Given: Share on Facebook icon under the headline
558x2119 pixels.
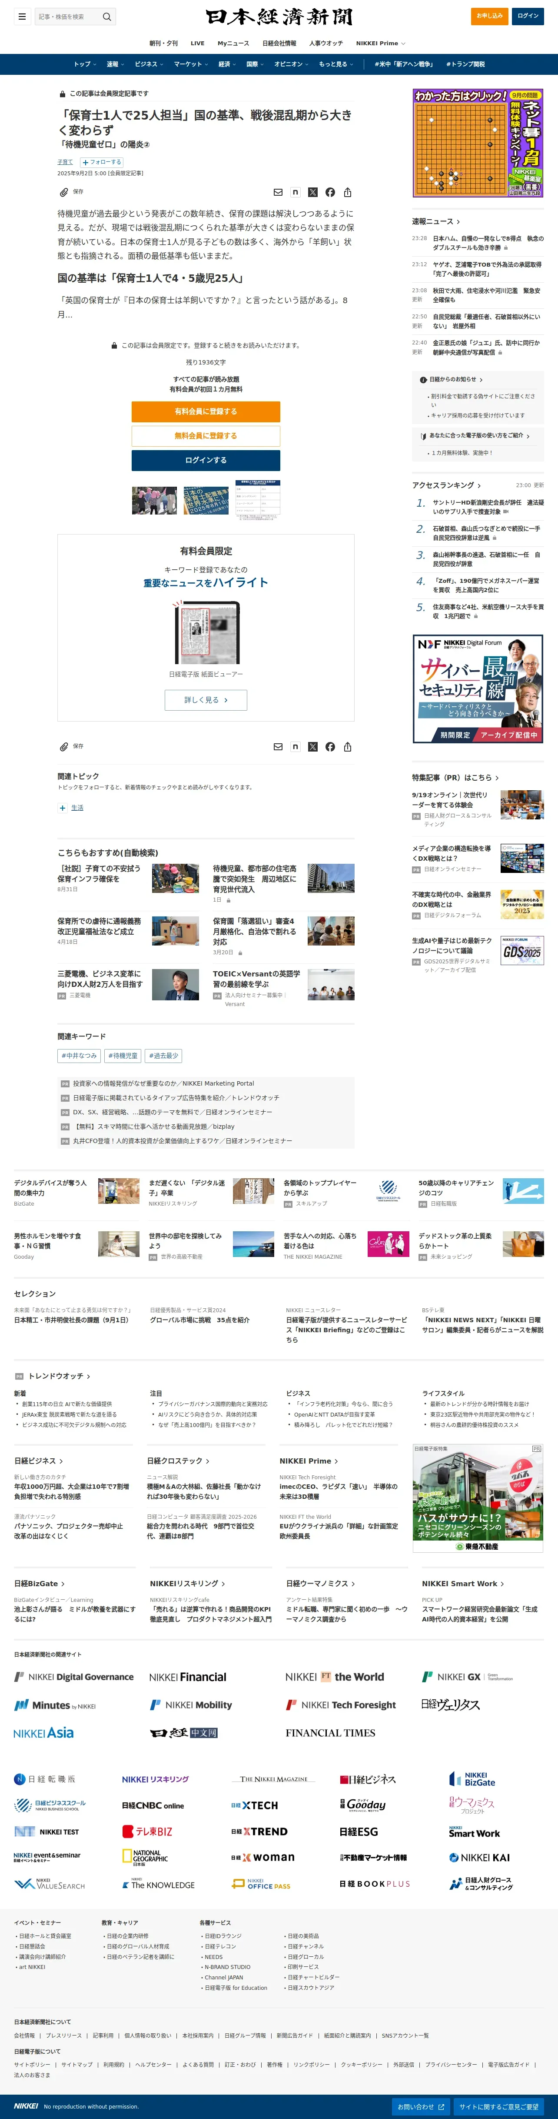Looking at the screenshot, I should 329,193.
